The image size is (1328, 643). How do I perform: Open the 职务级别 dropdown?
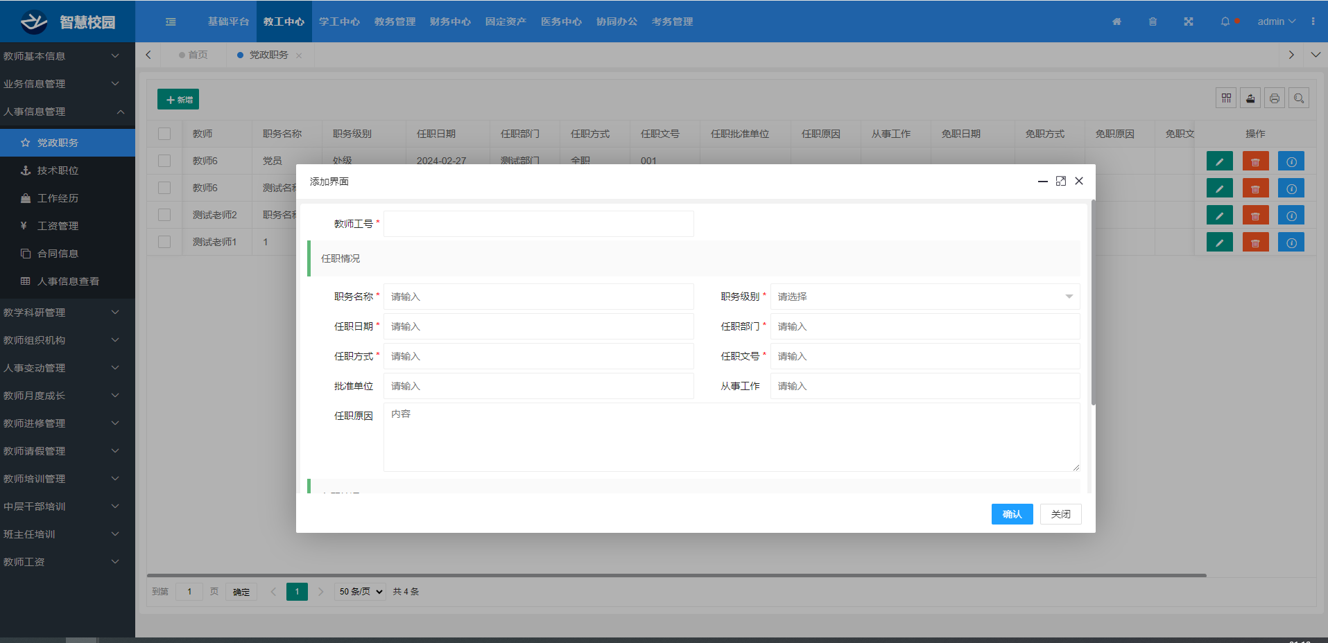(x=924, y=297)
